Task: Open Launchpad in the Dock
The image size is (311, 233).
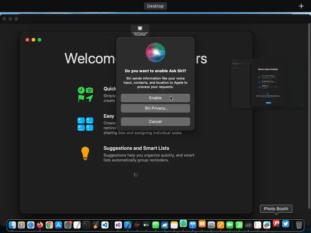Action: click(22, 225)
